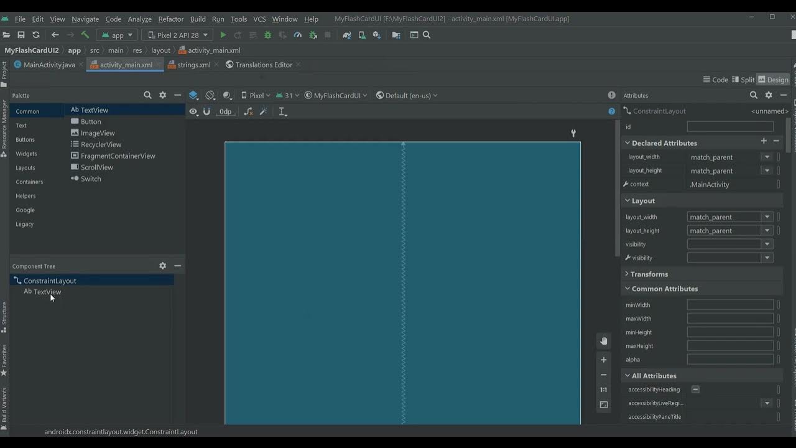Switch to Code view mode
Screen dimensions: 796x448
[x=715, y=80]
